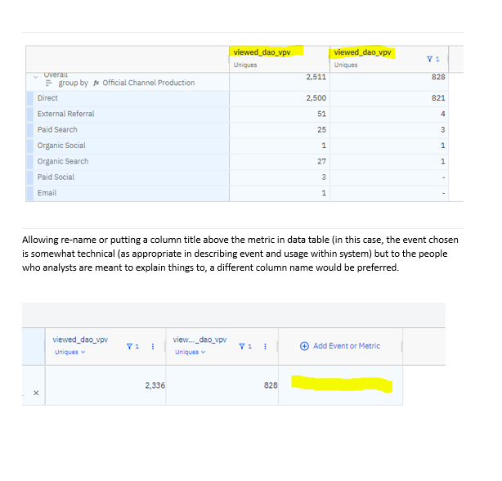
Task: Click filter icon on first bottom viewed_dao_vpv column
Action: click(x=129, y=347)
